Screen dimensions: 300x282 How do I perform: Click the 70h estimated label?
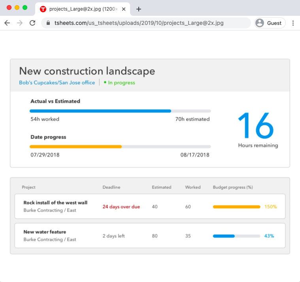pos(192,119)
